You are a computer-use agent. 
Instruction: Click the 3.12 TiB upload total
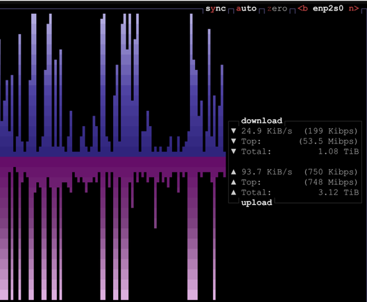pyautogui.click(x=339, y=193)
